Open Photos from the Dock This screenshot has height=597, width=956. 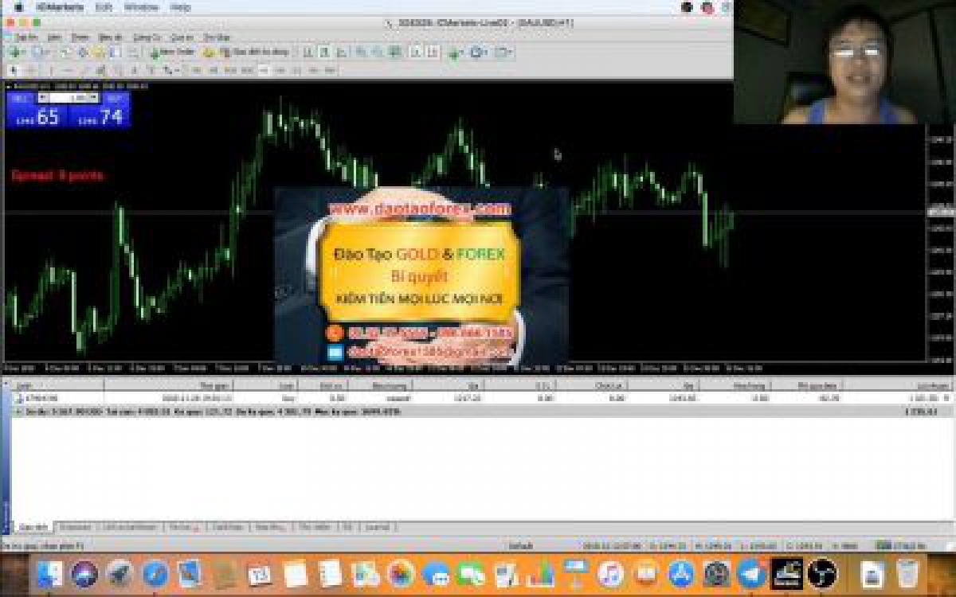tap(400, 573)
